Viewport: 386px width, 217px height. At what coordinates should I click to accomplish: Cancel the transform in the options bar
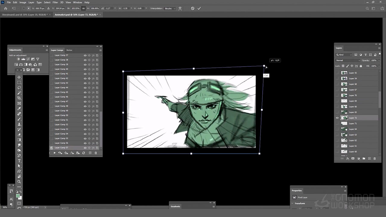(x=193, y=8)
